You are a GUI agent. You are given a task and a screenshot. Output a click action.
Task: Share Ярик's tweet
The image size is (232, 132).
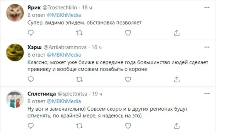coord(177,33)
